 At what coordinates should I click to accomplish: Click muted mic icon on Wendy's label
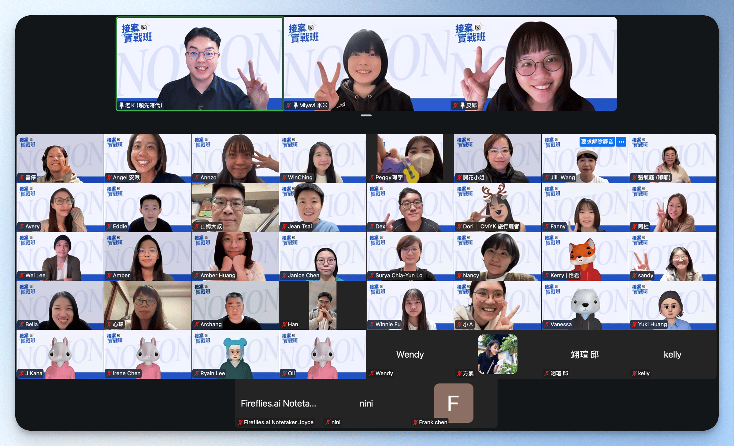(372, 374)
